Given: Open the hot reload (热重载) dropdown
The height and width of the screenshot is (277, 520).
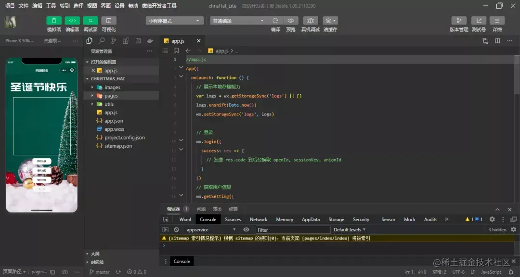Looking at the screenshot, I should pyautogui.click(x=53, y=41).
